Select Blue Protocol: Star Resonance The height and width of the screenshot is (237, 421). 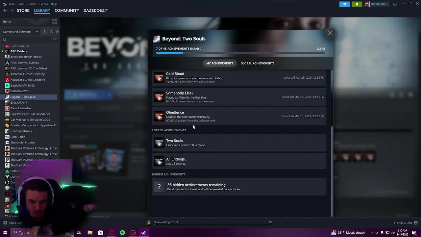coord(30,114)
